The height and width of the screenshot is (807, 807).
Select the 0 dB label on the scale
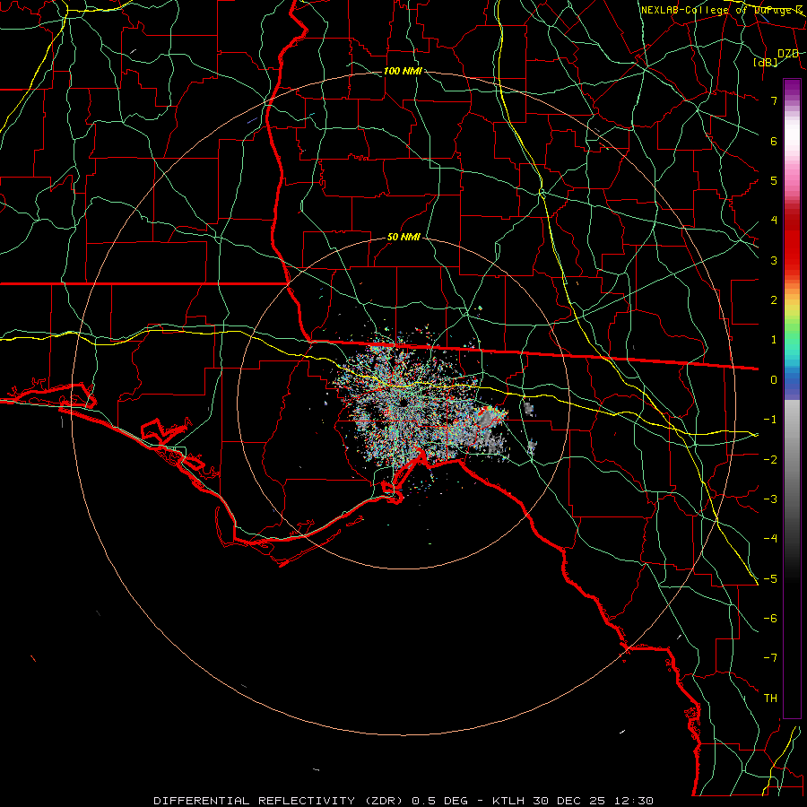(x=774, y=380)
